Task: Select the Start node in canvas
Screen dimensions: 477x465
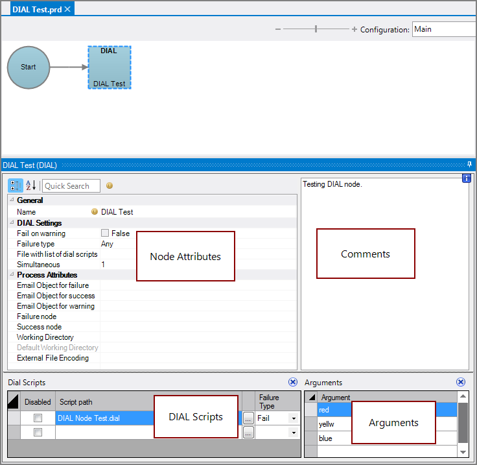Action: pos(29,67)
